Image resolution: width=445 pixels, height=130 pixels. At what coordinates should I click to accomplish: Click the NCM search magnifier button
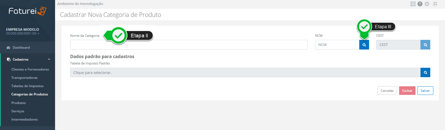(x=364, y=45)
